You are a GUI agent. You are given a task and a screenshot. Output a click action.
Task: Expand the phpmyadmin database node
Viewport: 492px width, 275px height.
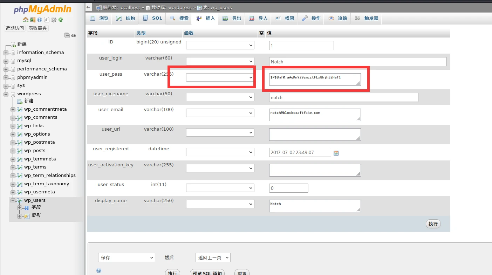6,78
